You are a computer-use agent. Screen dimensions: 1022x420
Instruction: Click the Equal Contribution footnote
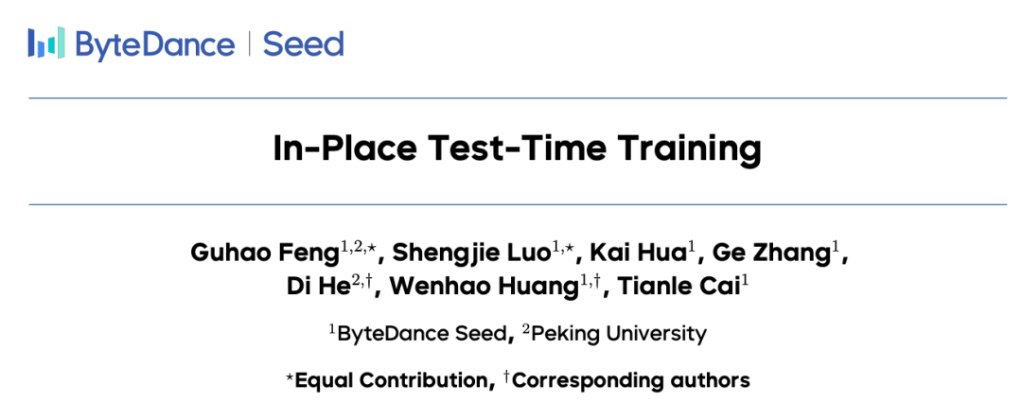click(x=390, y=380)
